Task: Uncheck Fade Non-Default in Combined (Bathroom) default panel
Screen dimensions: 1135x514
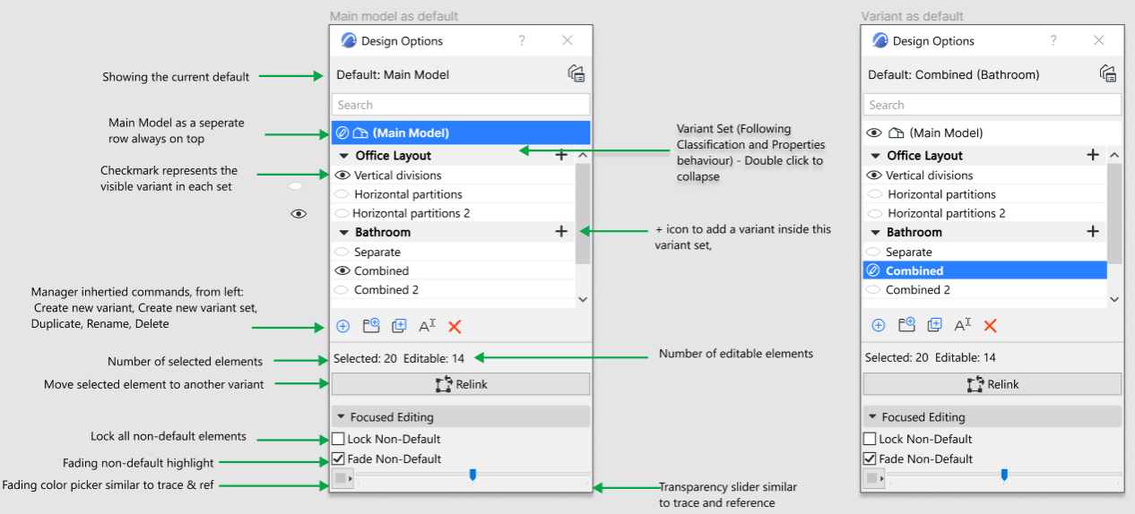Action: click(870, 458)
